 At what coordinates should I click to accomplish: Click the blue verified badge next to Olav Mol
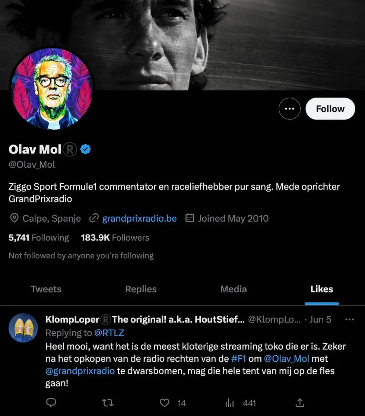pos(85,149)
